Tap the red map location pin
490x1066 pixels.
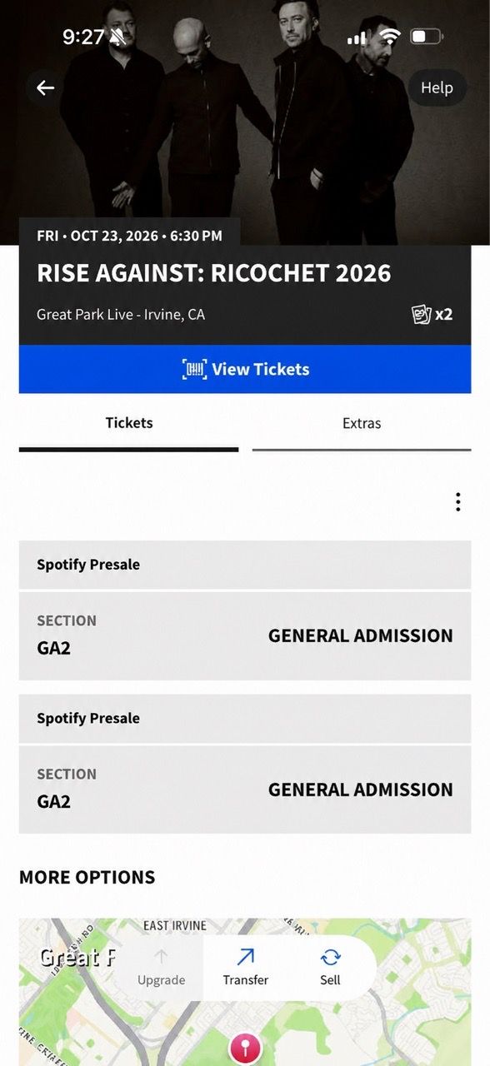pos(245,1049)
